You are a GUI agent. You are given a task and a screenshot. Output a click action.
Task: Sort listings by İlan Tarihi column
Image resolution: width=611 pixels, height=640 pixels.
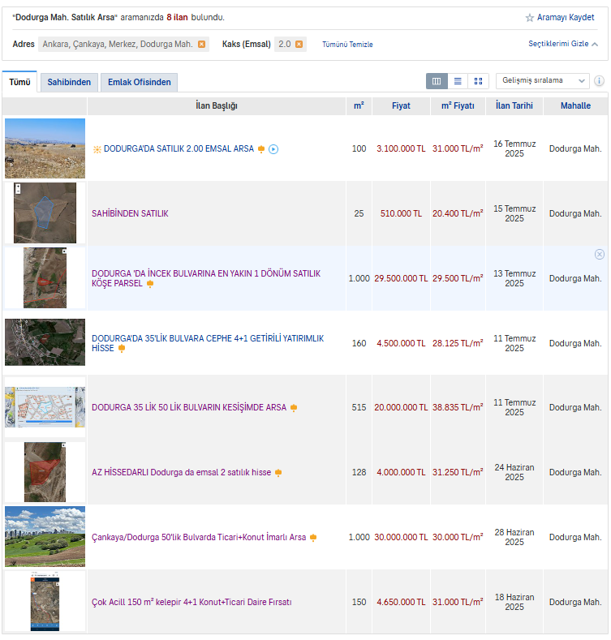514,106
